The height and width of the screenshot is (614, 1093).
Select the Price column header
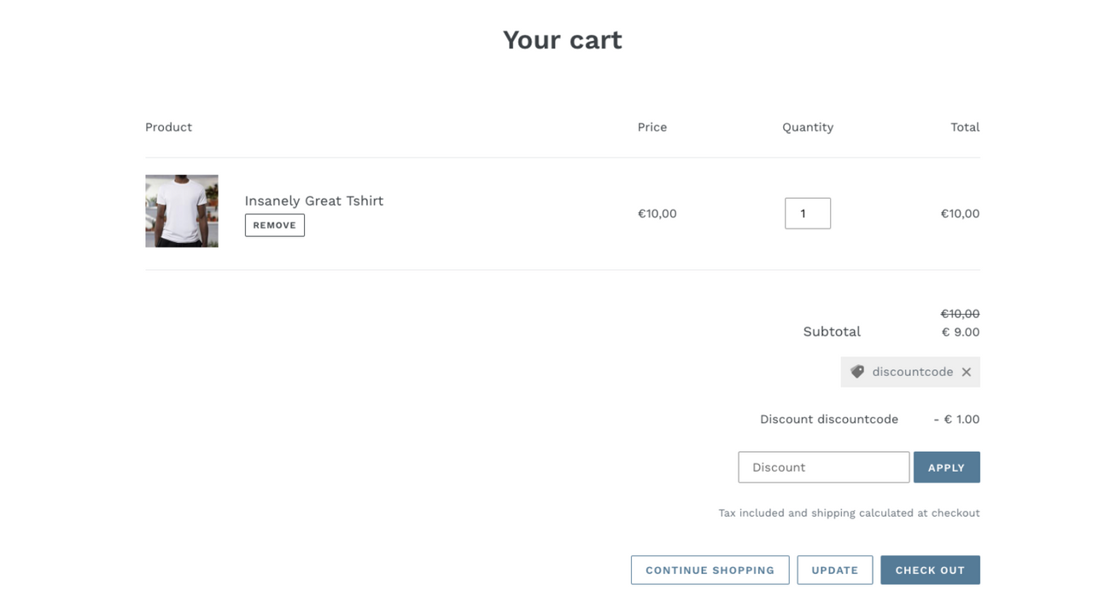click(x=652, y=127)
